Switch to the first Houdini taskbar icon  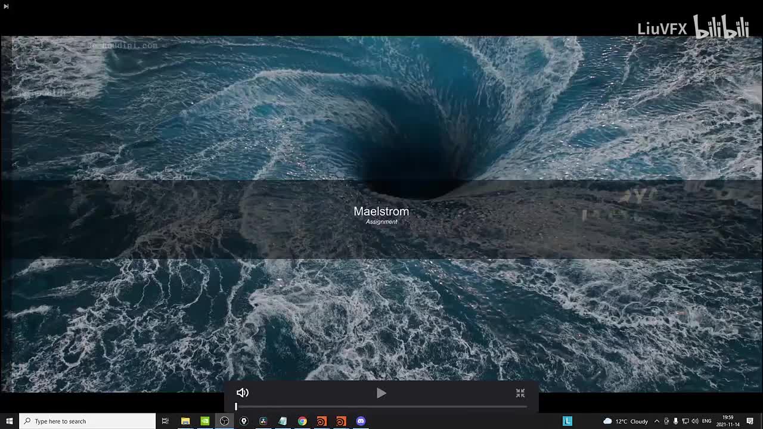321,421
